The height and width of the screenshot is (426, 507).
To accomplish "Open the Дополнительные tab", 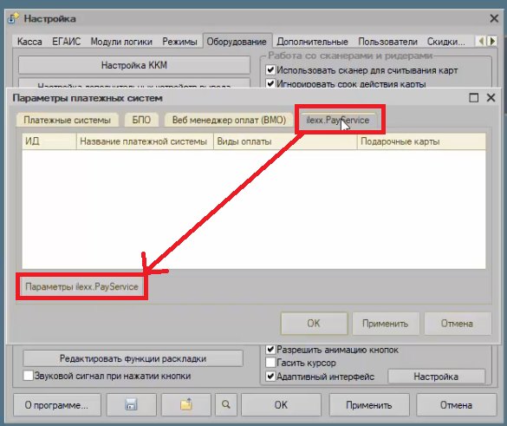I will pyautogui.click(x=312, y=42).
